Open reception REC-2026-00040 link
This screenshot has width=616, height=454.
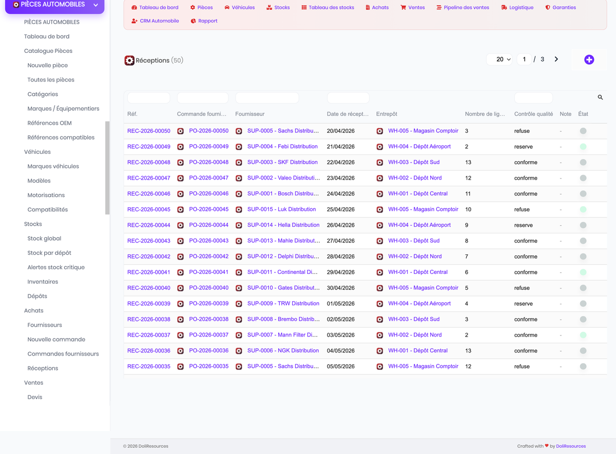tap(149, 288)
